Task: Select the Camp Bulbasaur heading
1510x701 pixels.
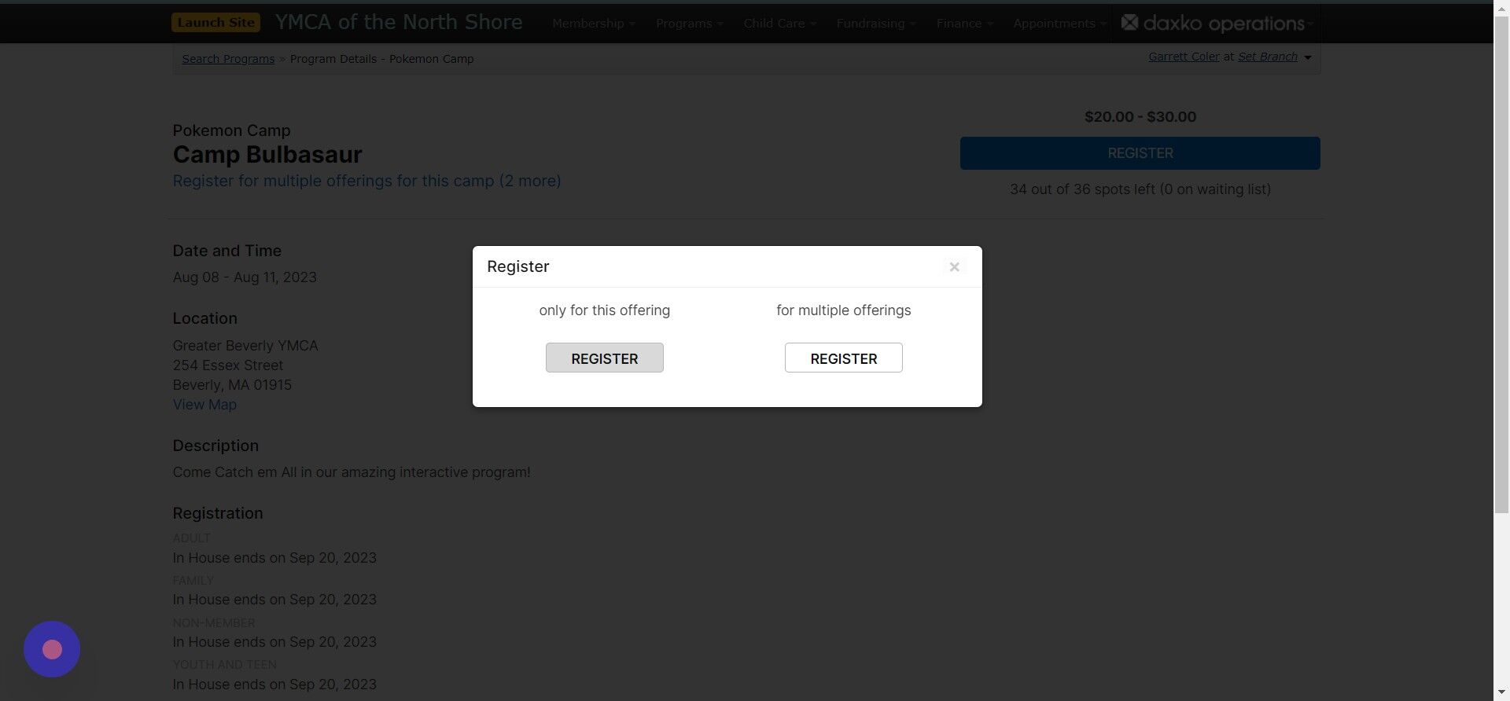Action: click(x=267, y=155)
